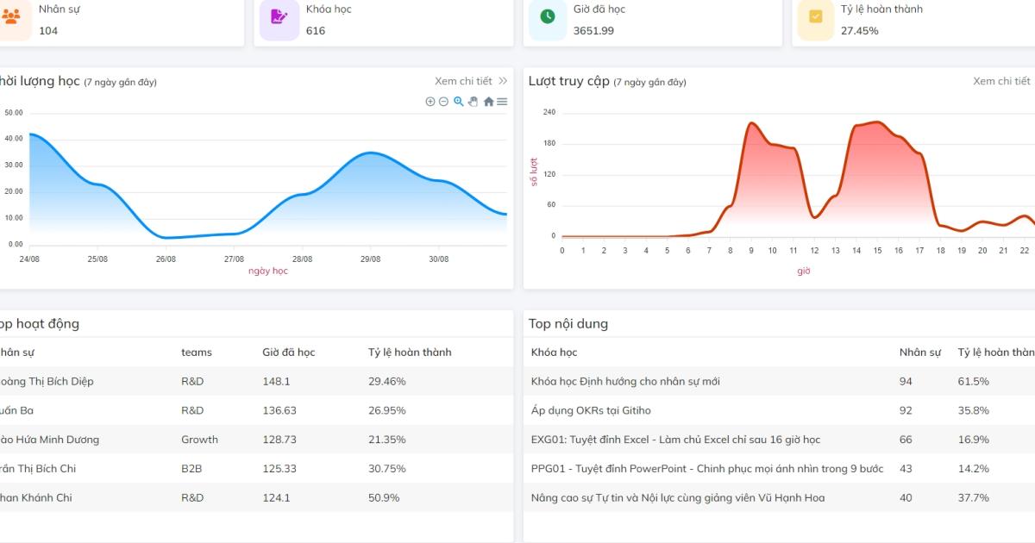
Task: Click the teams column header
Action: [x=197, y=352]
